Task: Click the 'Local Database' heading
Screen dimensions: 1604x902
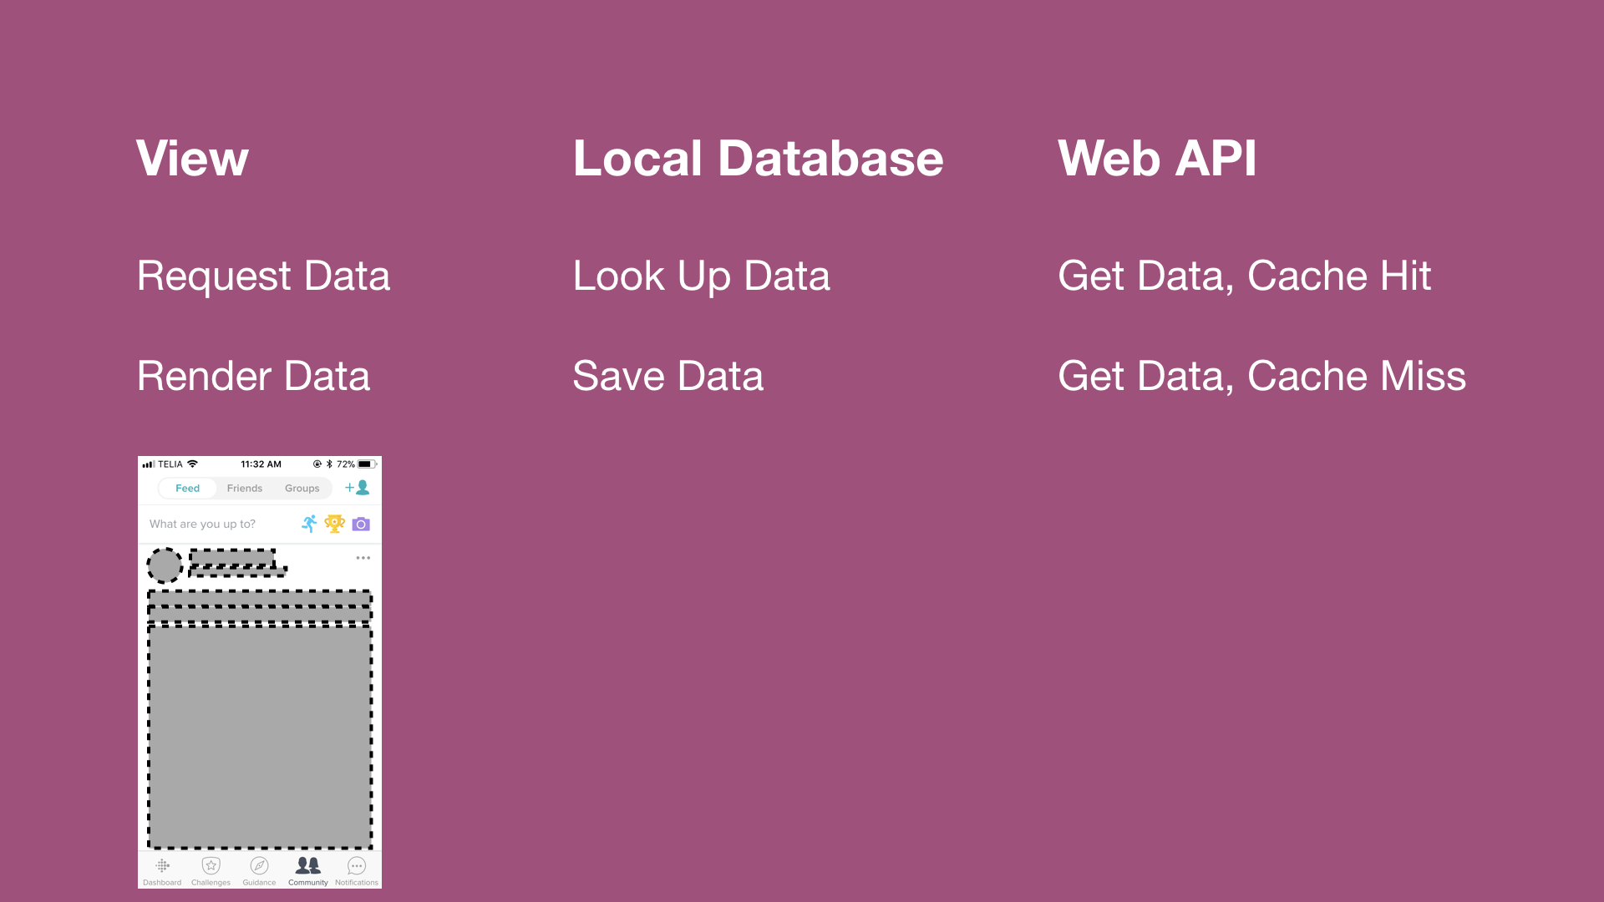Action: point(758,159)
